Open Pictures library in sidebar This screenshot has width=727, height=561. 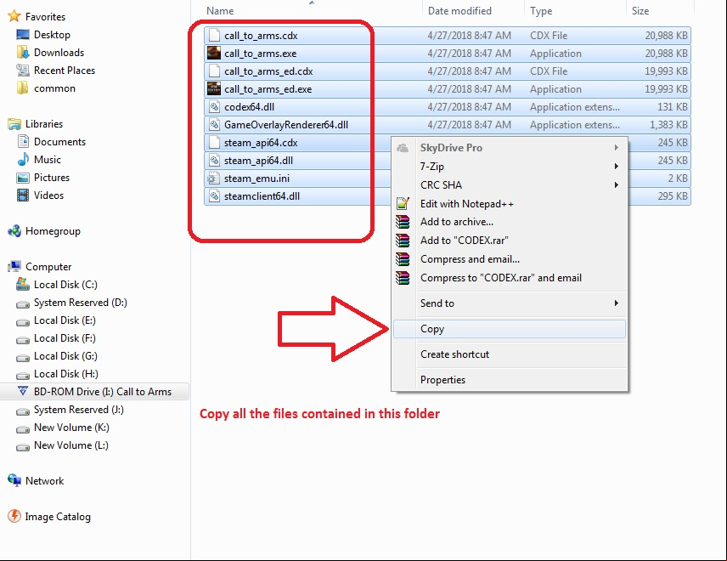coord(52,178)
